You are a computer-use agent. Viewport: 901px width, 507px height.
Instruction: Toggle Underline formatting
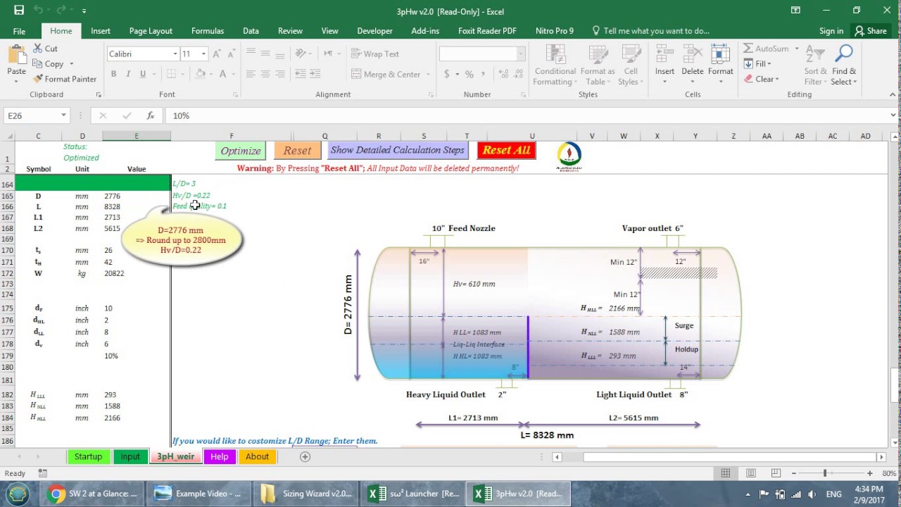tap(143, 74)
